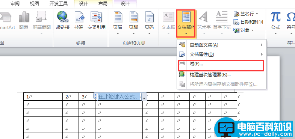295x139 pixels.
Task: Expand the 公式 dropdown arrow
Action: pos(275,34)
